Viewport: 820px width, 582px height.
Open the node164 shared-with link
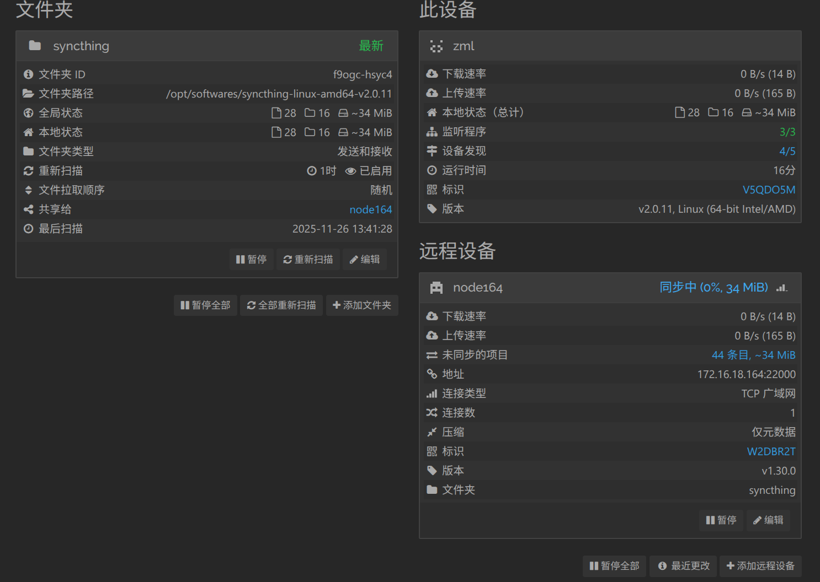pos(370,209)
